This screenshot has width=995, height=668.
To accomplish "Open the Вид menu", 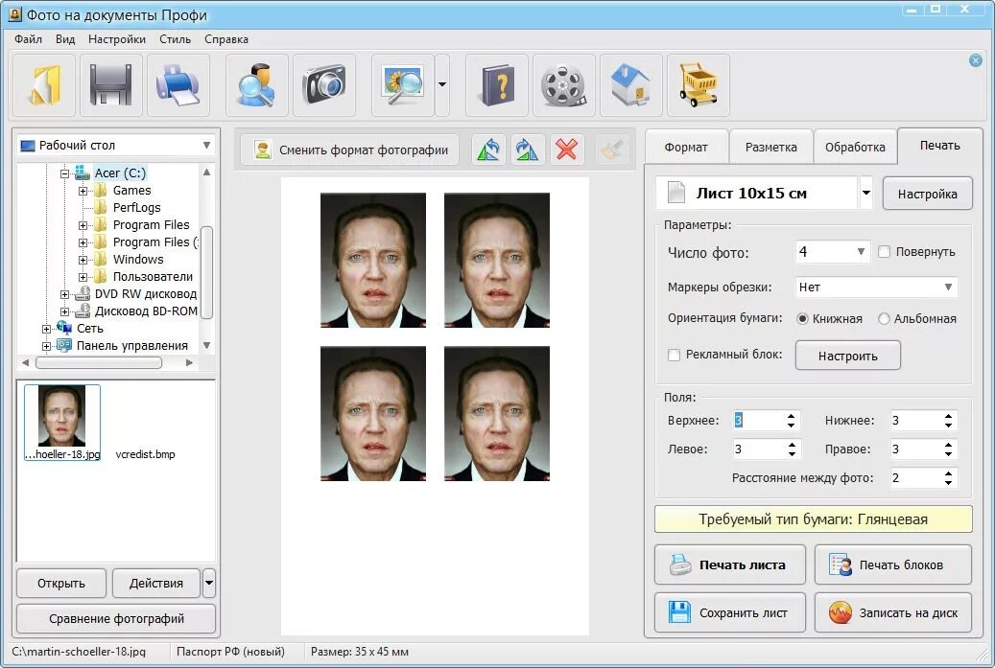I will [x=65, y=39].
